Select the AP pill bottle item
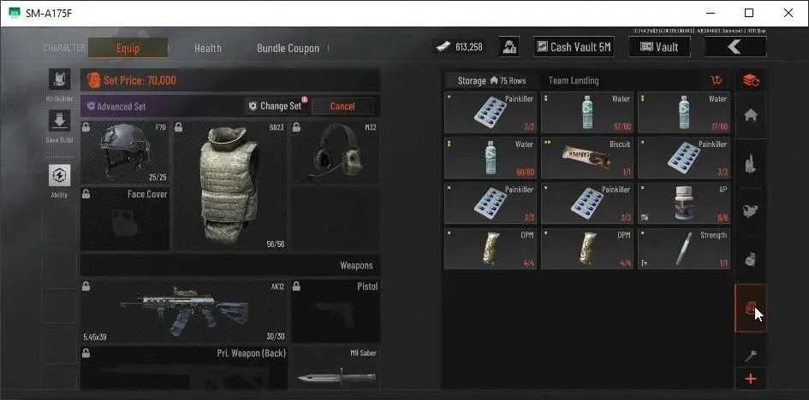This screenshot has height=400, width=809. pyautogui.click(x=684, y=203)
